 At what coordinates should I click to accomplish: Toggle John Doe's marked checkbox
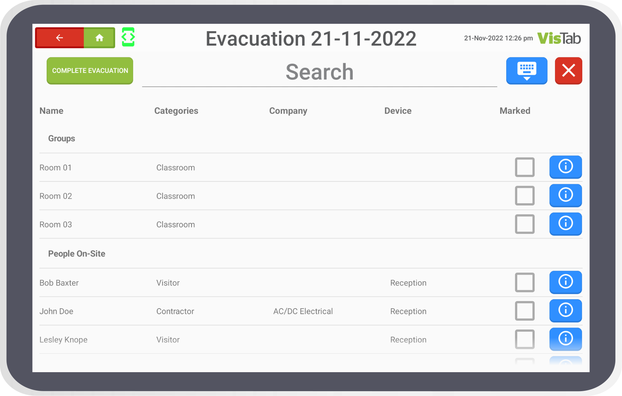tap(525, 311)
